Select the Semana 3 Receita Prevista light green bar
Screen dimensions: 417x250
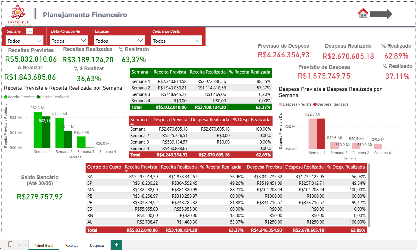click(x=81, y=142)
